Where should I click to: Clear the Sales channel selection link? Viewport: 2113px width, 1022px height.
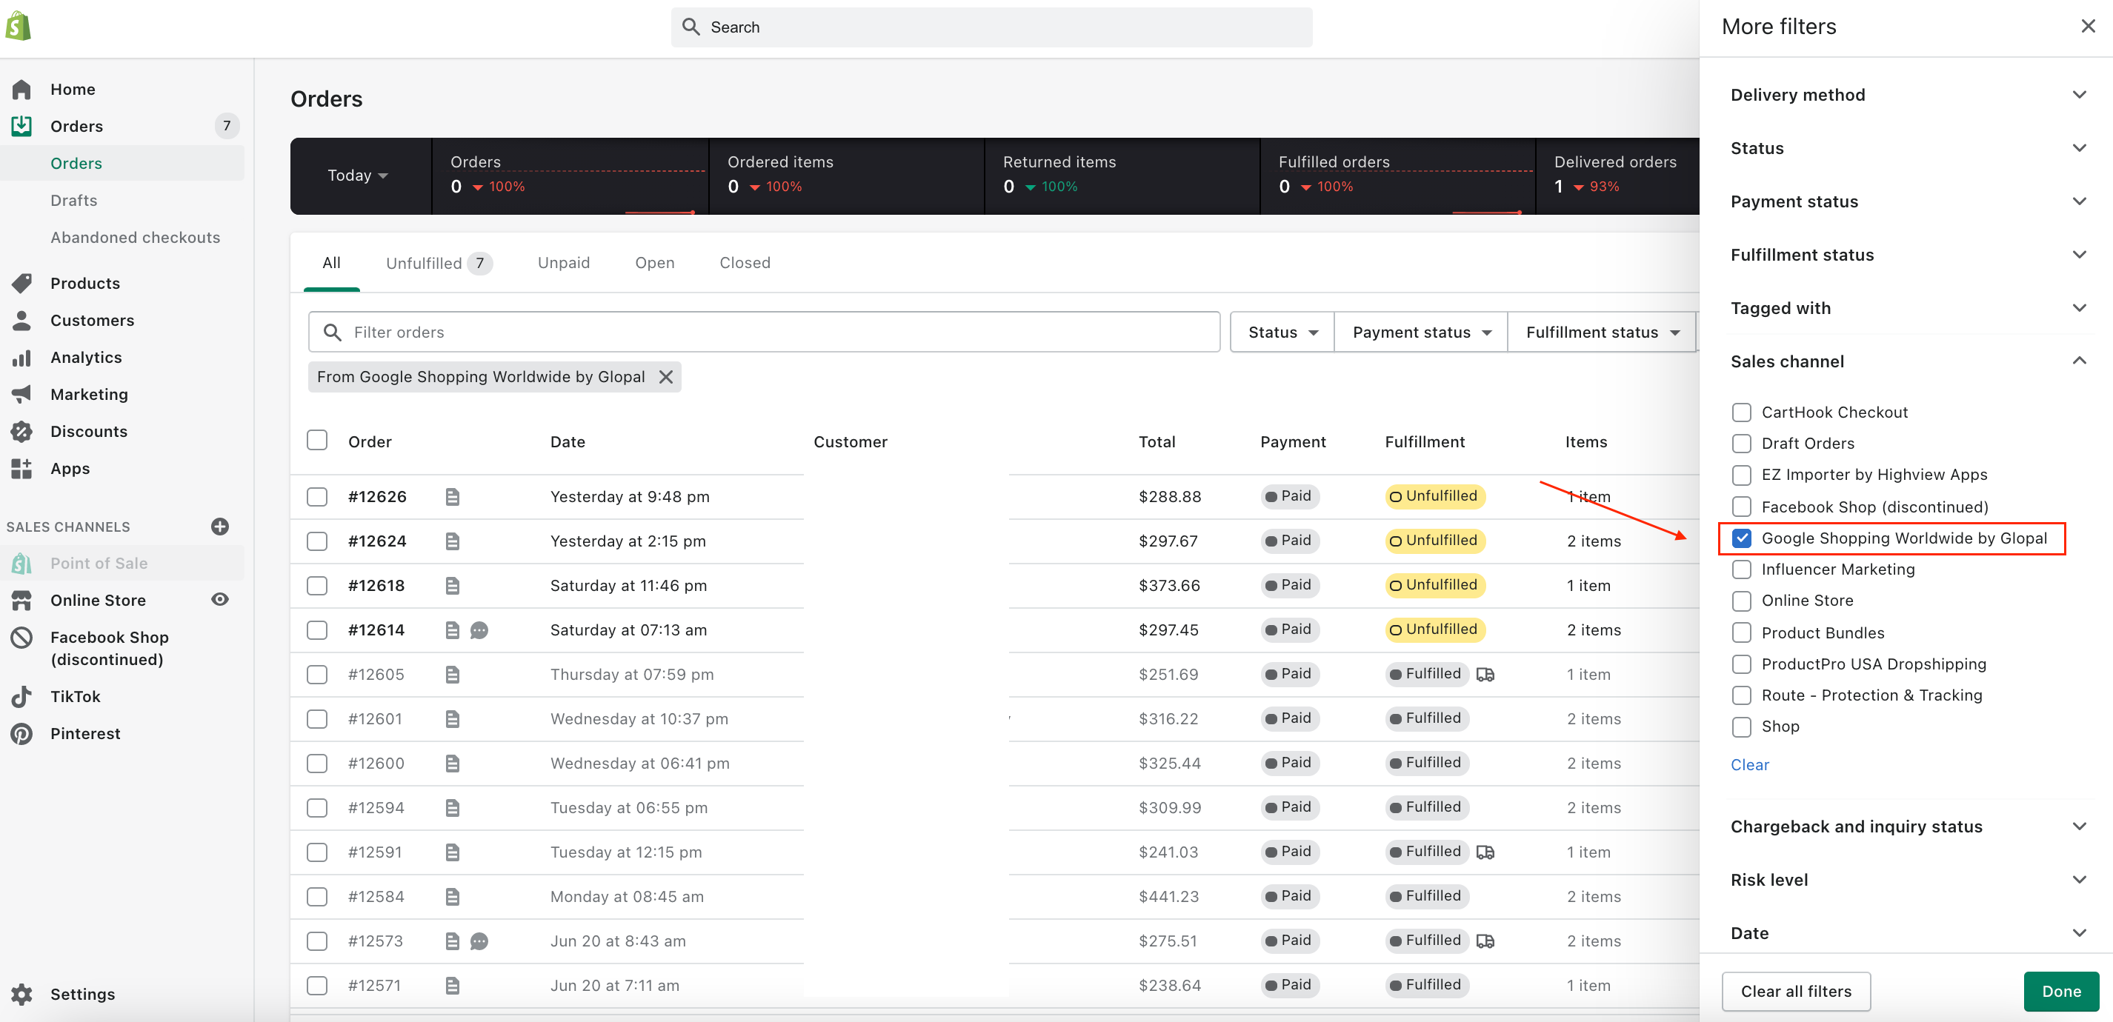[1750, 764]
